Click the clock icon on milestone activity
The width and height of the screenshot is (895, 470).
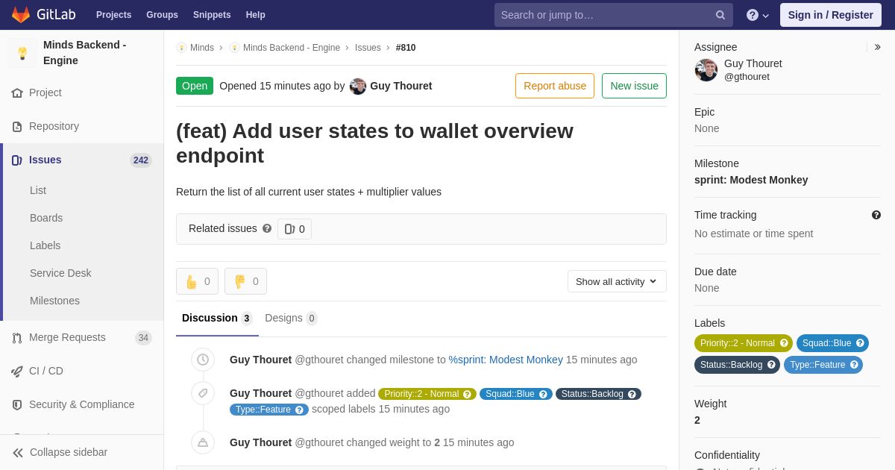tap(203, 360)
